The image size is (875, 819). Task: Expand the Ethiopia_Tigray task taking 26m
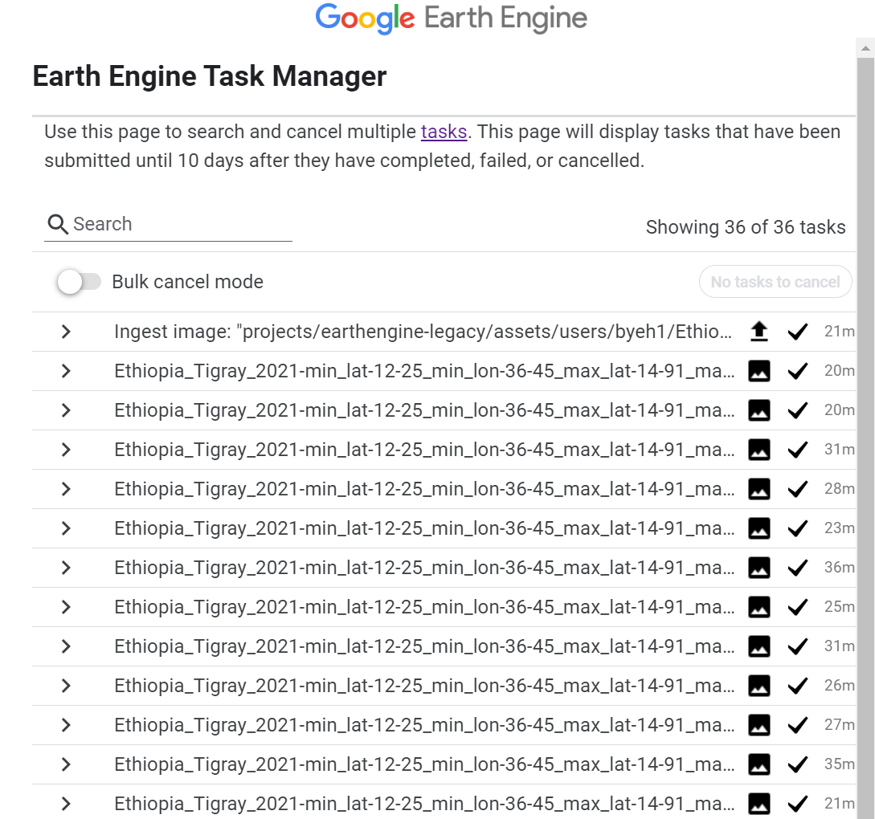click(66, 685)
